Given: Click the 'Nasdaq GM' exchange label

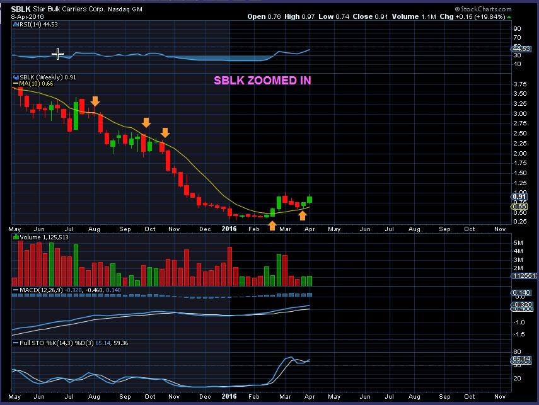Looking at the screenshot, I should (125, 9).
